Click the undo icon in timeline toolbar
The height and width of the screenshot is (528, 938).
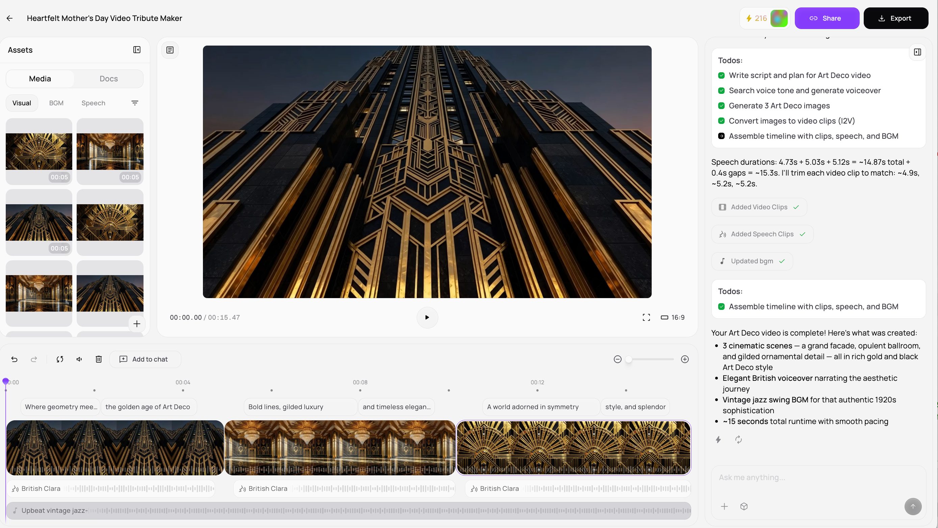pos(14,360)
